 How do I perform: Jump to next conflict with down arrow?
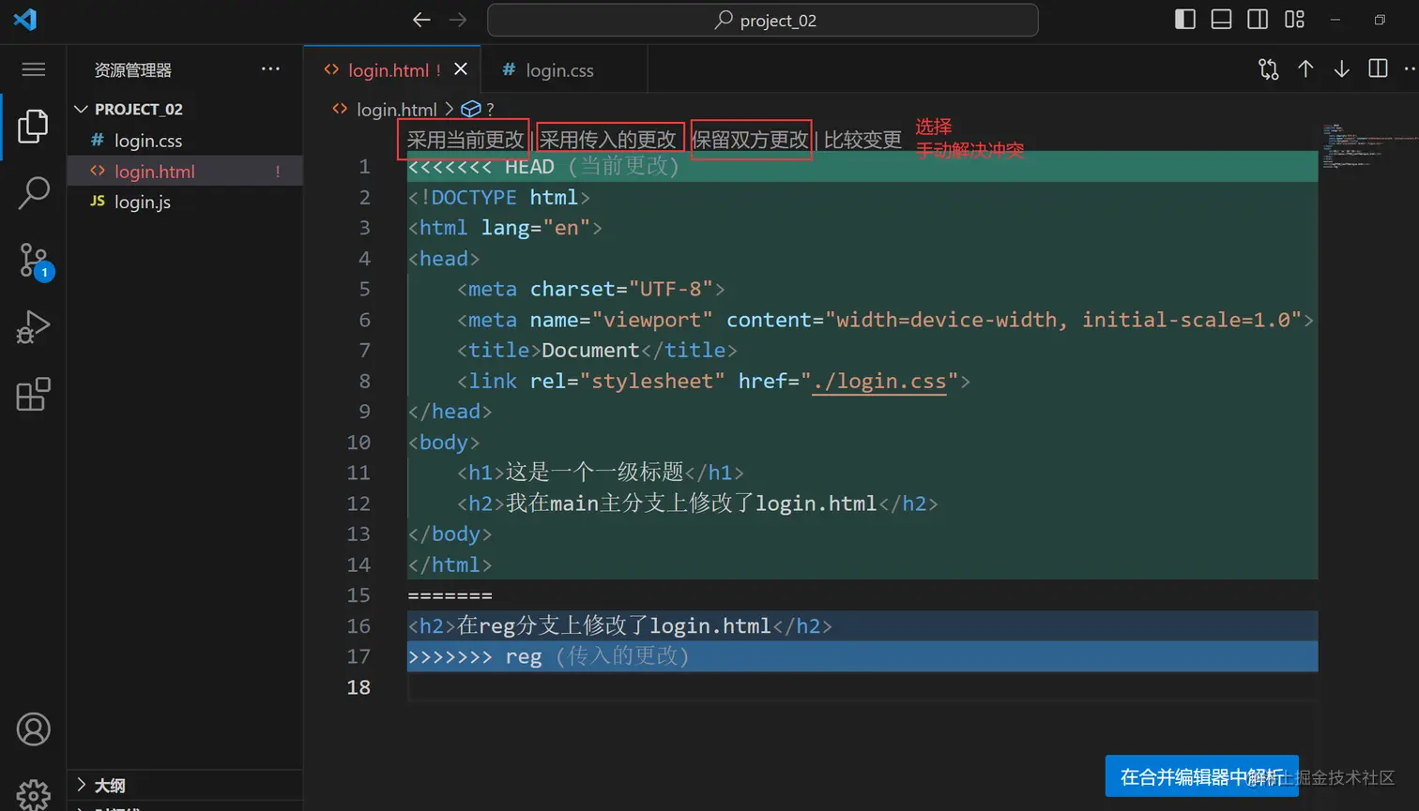point(1342,68)
